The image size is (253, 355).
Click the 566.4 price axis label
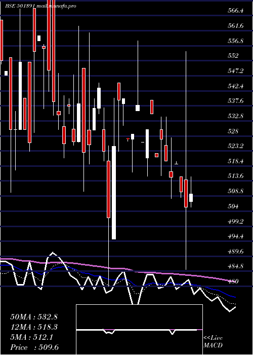pos(235,11)
